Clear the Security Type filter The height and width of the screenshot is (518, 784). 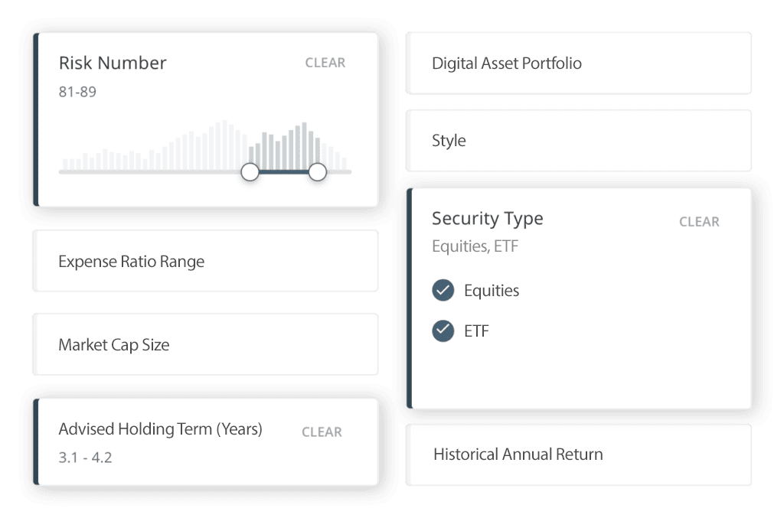coord(699,222)
